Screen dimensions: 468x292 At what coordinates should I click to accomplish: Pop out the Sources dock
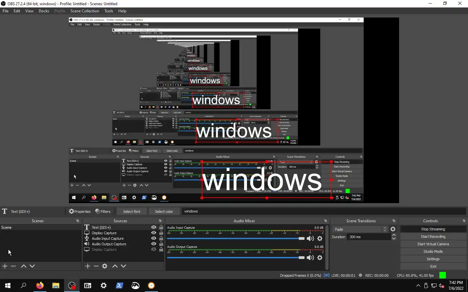tap(160, 221)
